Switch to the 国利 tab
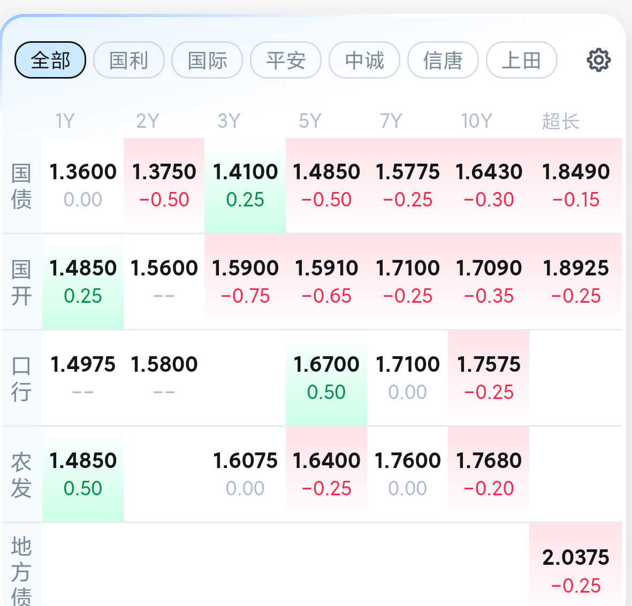Viewport: 632px width, 606px height. [x=129, y=60]
